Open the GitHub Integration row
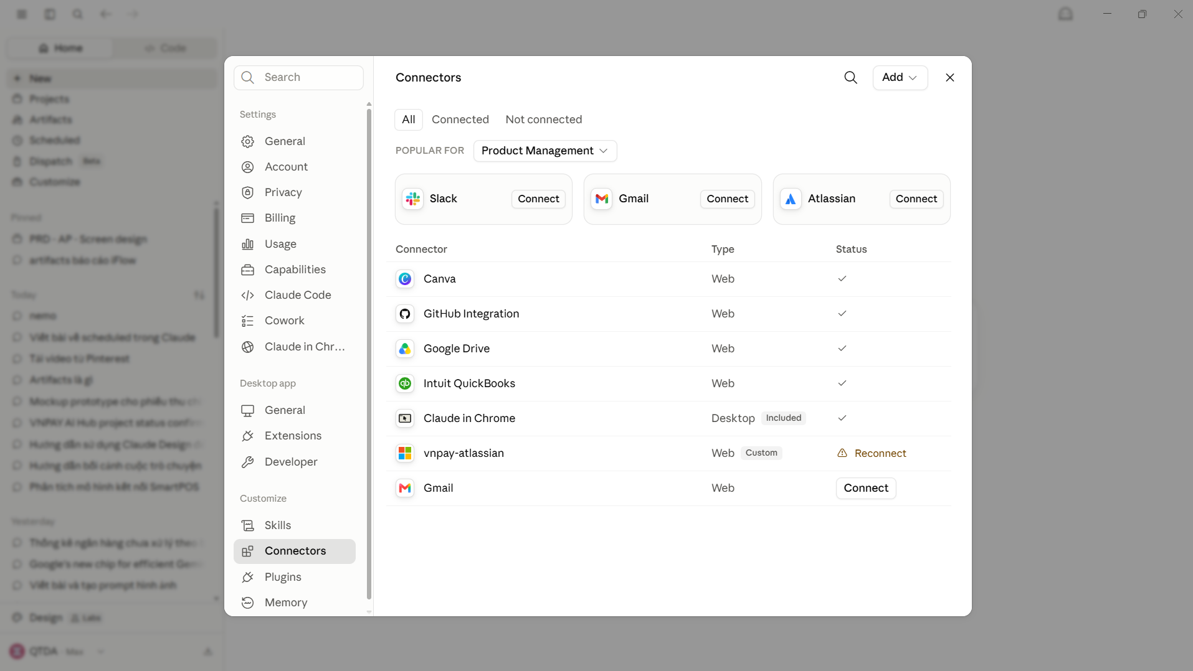 [x=669, y=314]
